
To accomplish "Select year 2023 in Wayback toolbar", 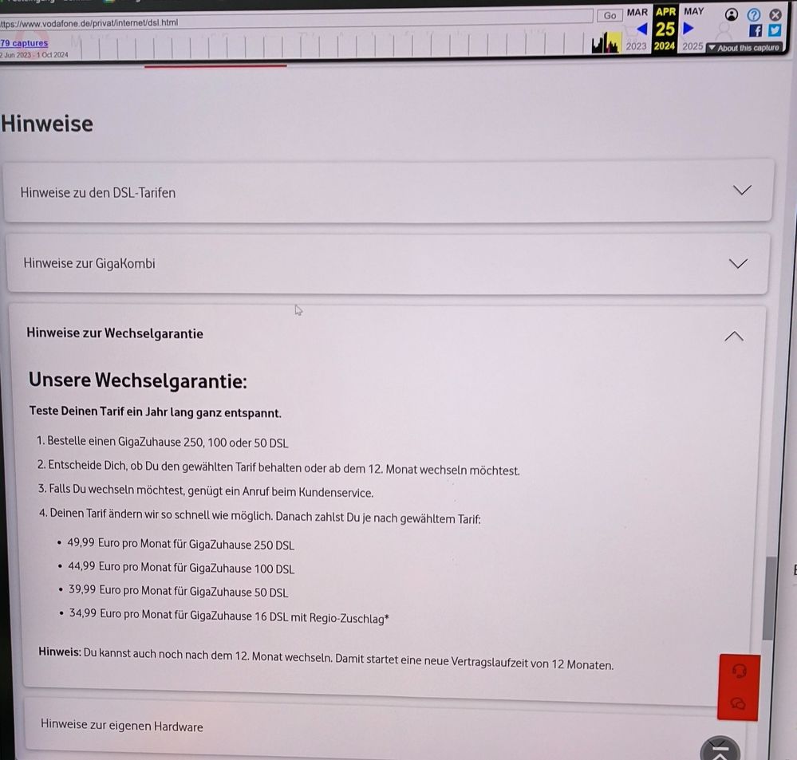I will pos(636,46).
